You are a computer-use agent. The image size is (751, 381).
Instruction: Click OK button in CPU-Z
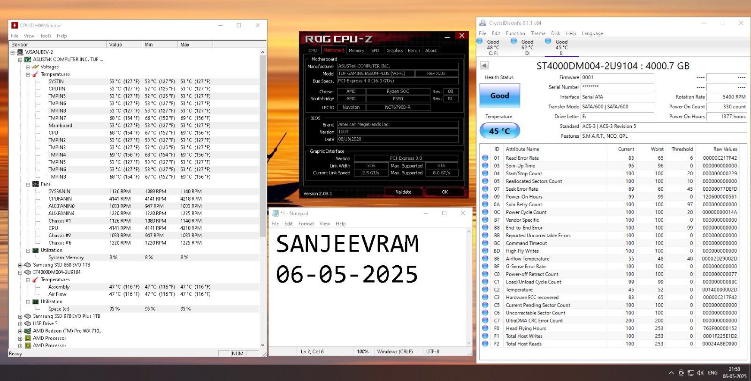pyautogui.click(x=444, y=192)
